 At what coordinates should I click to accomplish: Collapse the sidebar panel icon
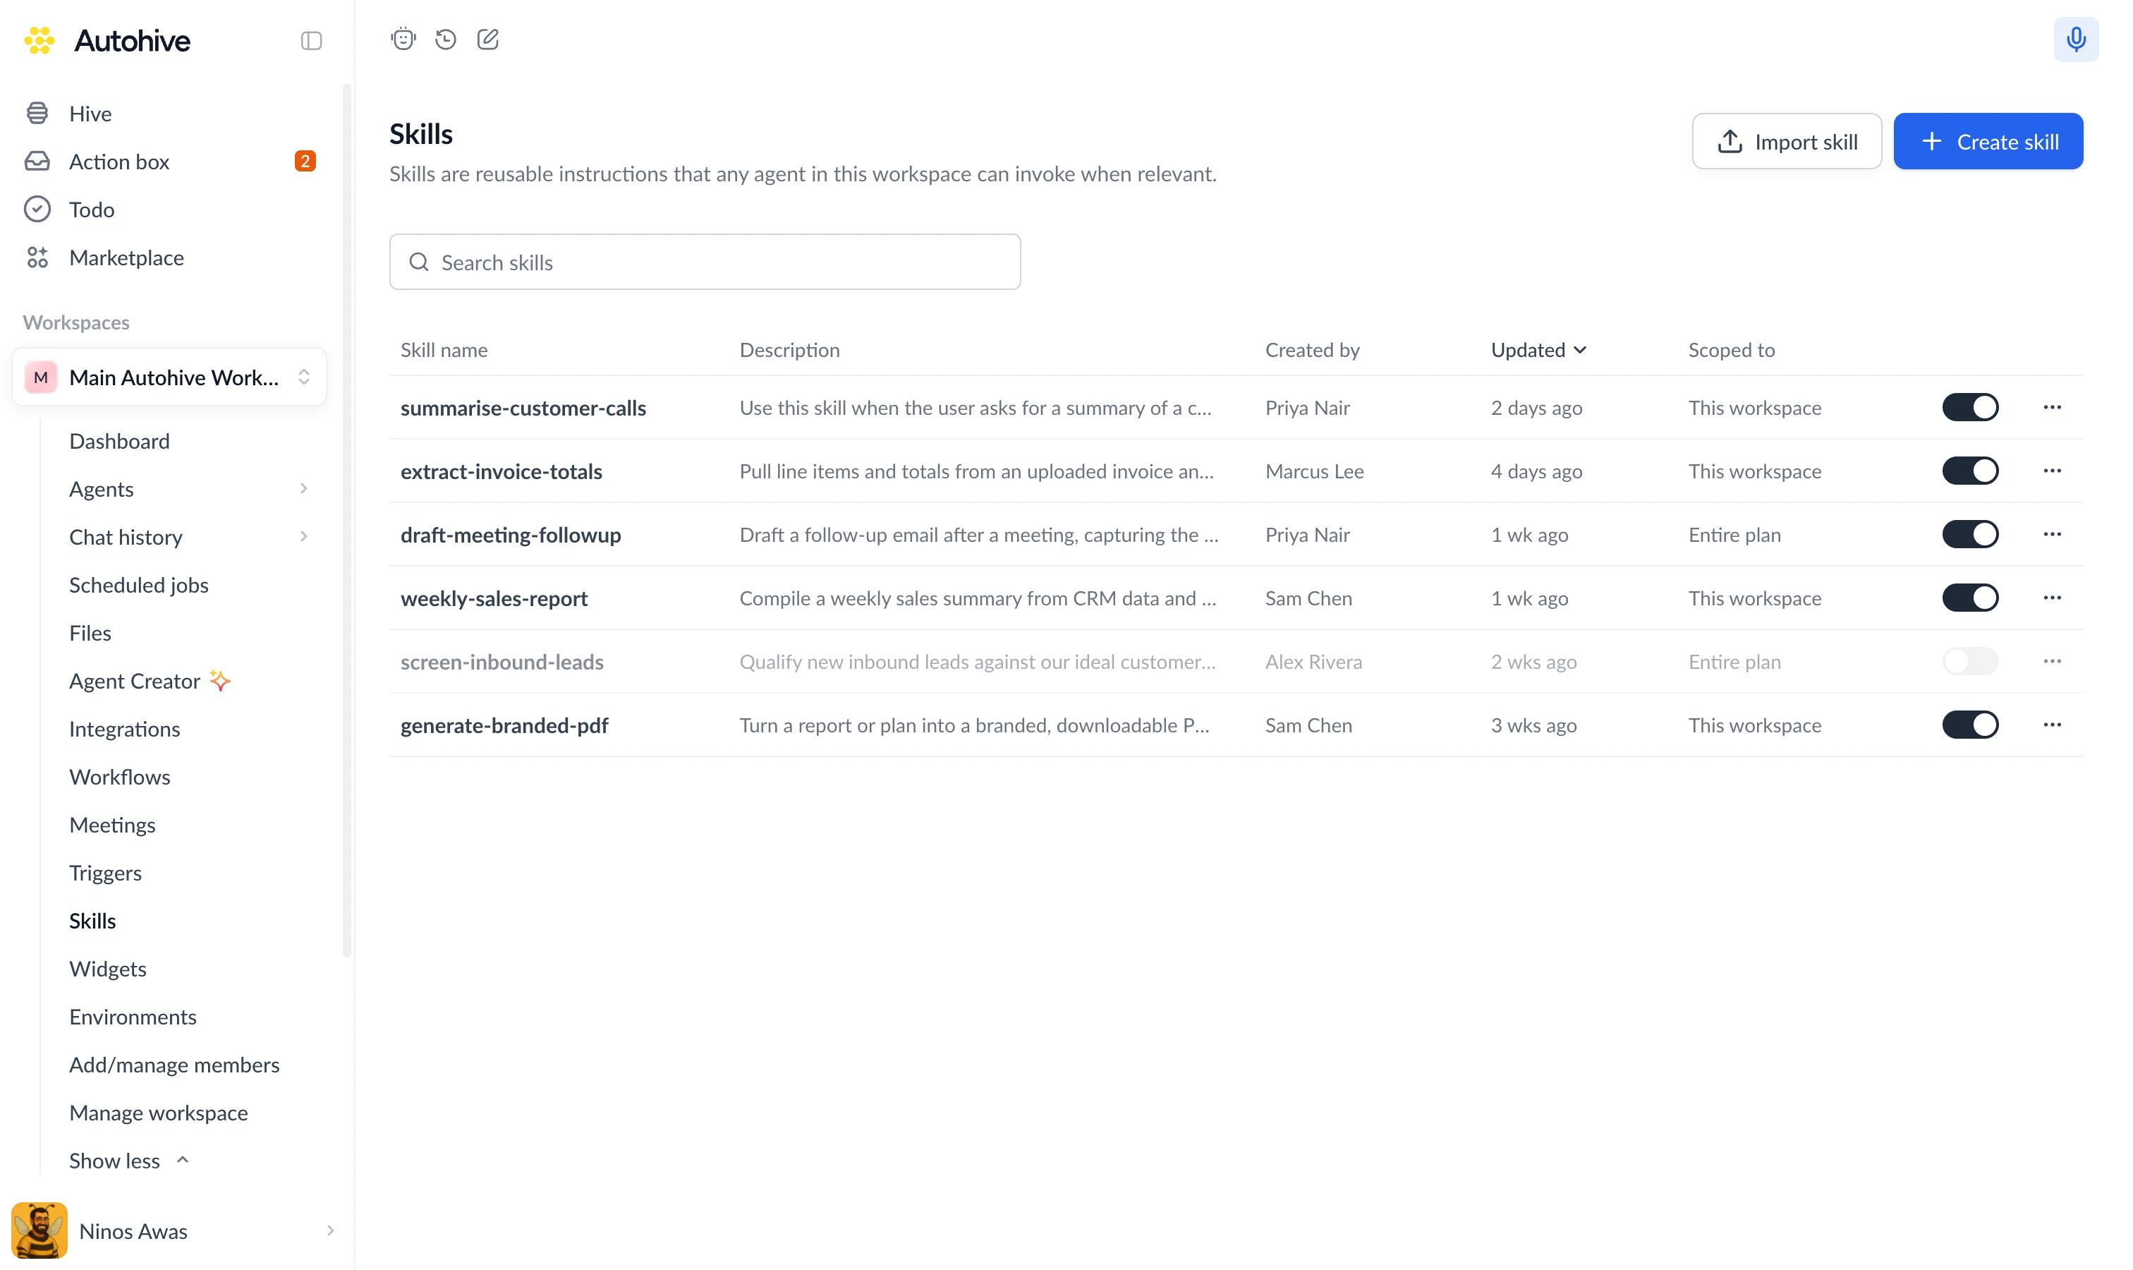click(312, 40)
